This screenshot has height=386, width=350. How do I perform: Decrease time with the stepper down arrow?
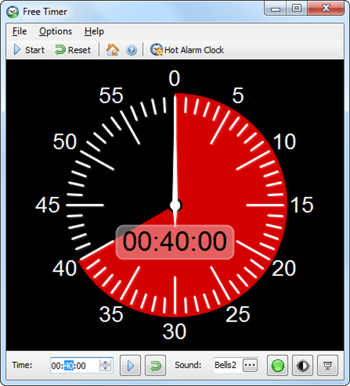coord(105,369)
